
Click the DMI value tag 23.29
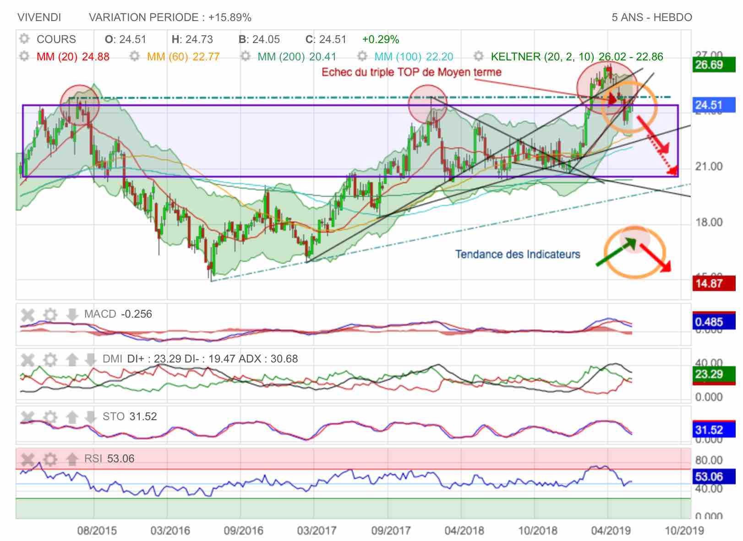point(714,374)
